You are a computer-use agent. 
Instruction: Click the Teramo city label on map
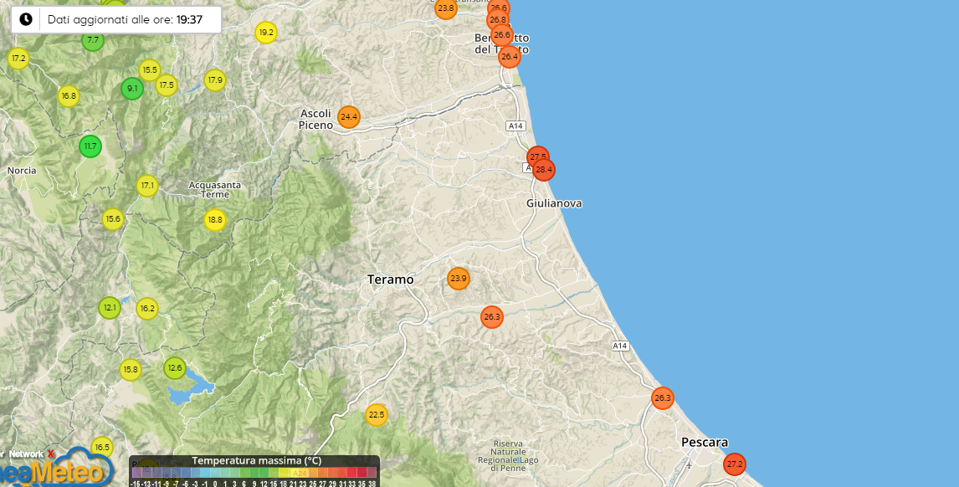[391, 279]
